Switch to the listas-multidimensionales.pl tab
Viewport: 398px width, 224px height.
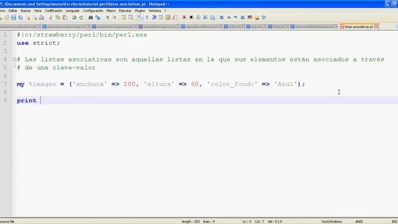coord(314,27)
